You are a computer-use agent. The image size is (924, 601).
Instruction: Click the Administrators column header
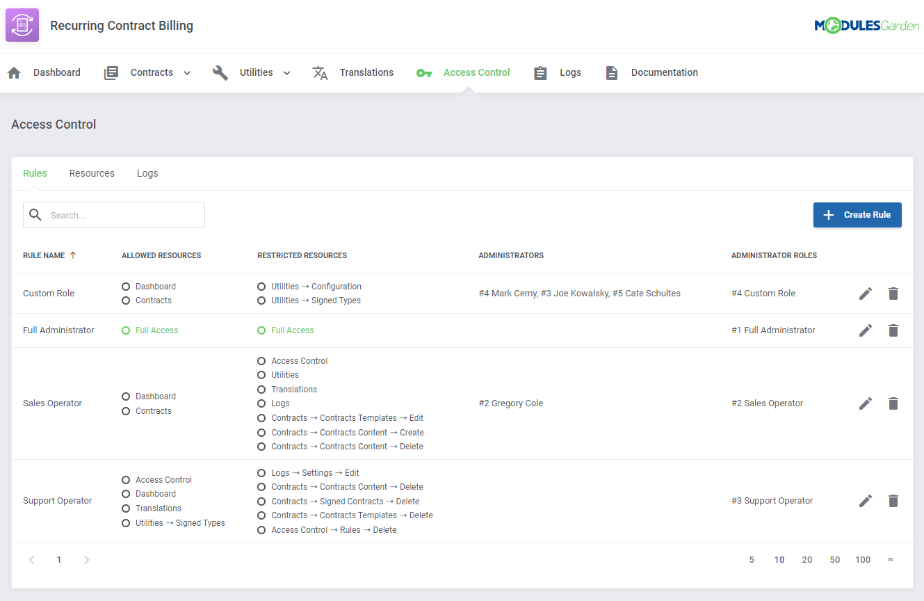511,255
